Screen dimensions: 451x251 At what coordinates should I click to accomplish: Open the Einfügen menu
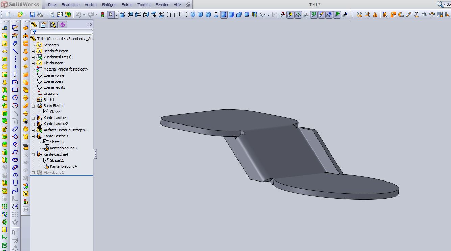[x=109, y=5]
